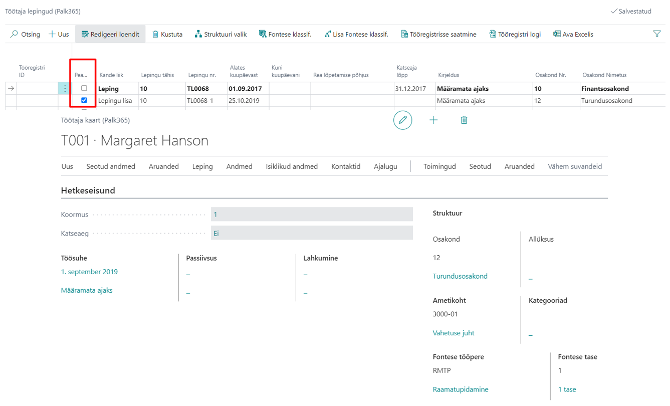The image size is (670, 406).
Task: Send to Tööregistrisse saatmine
Action: coord(438,34)
